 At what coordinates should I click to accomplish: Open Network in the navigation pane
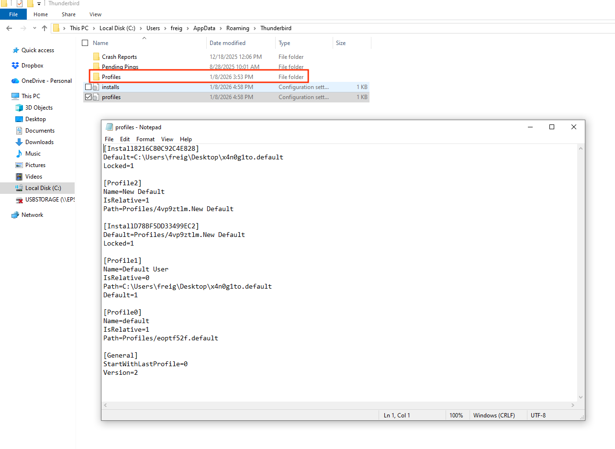tap(32, 215)
